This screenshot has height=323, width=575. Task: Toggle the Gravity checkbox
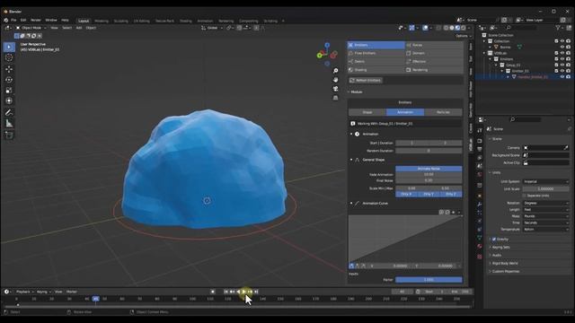coord(494,240)
